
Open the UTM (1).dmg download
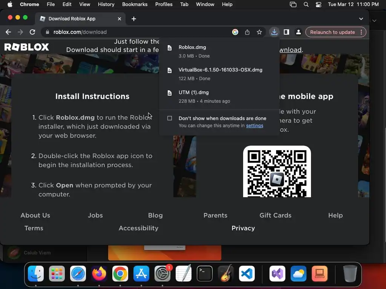coord(219,97)
